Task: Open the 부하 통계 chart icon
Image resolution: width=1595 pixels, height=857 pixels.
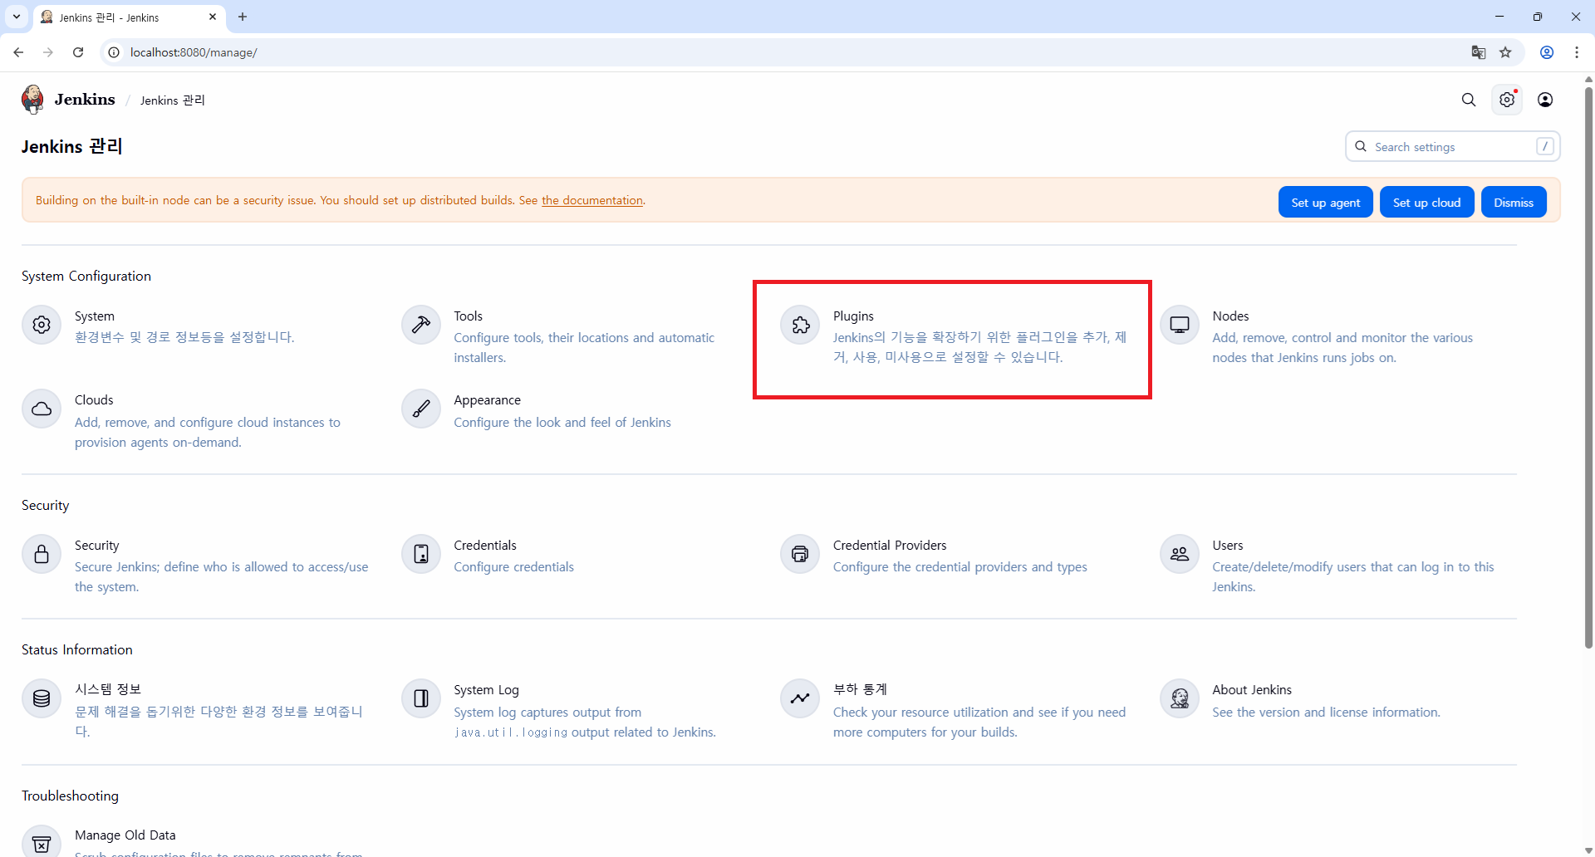Action: click(800, 698)
